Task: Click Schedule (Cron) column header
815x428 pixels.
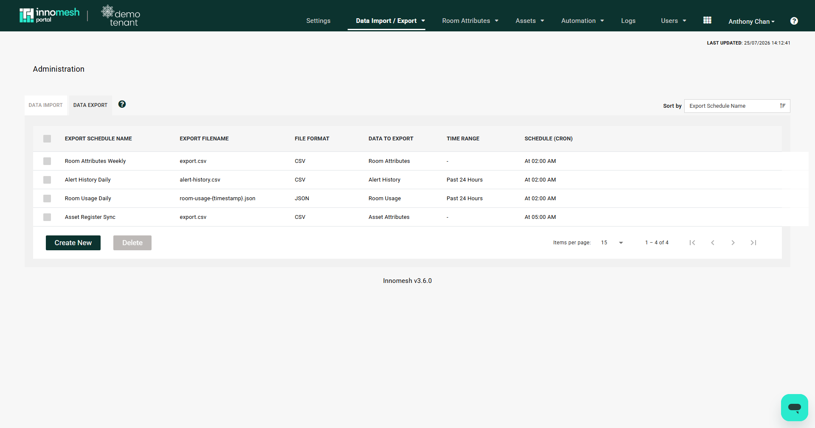Action: (x=548, y=139)
